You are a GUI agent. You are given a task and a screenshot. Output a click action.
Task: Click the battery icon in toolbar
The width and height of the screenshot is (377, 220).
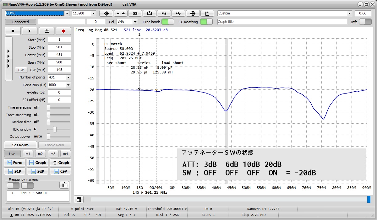coord(135,13)
